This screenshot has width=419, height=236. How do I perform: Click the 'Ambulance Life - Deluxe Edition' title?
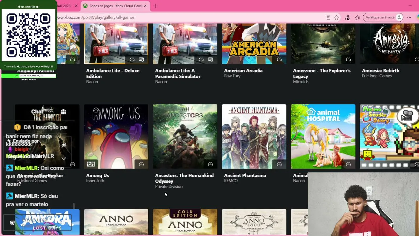pos(113,73)
